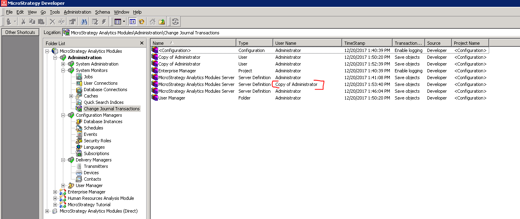Open the Properties toolbar icon
The image size is (520, 219).
click(73, 22)
